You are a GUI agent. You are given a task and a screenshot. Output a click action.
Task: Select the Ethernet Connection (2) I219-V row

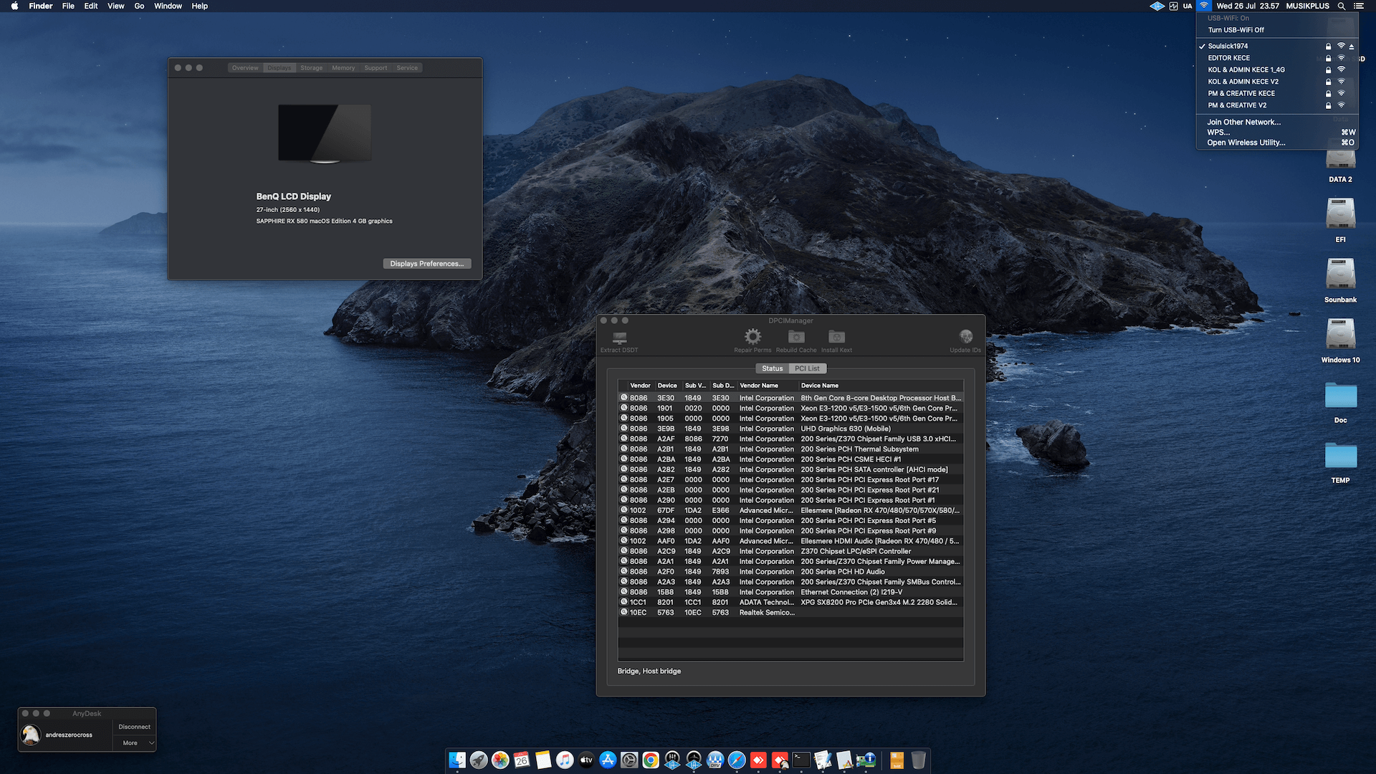790,592
